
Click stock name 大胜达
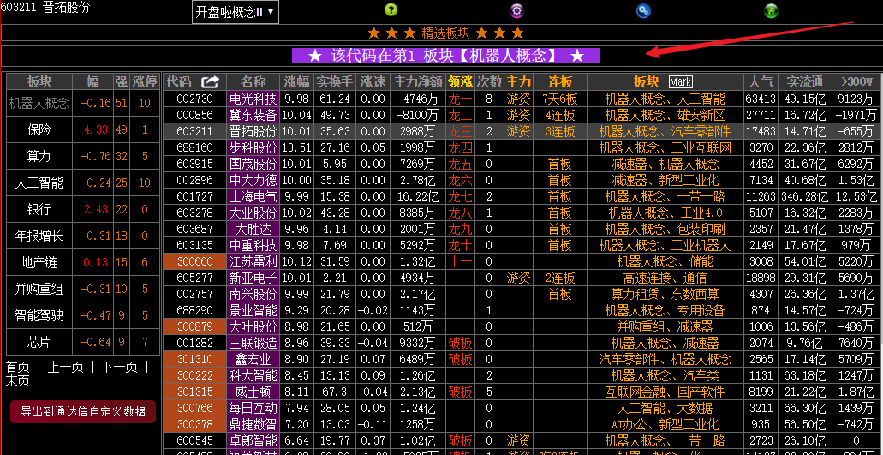254,230
